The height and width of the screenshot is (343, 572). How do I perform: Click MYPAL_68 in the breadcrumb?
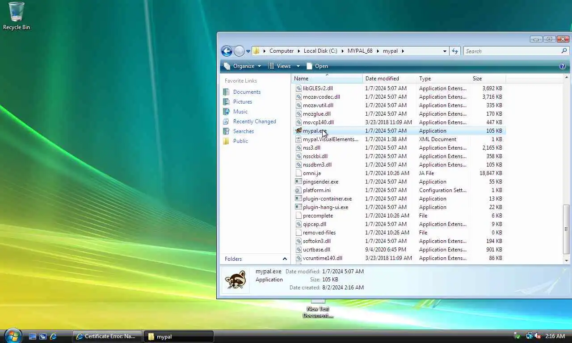(x=360, y=51)
